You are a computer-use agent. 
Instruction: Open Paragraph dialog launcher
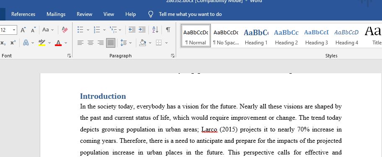pyautogui.click(x=173, y=56)
